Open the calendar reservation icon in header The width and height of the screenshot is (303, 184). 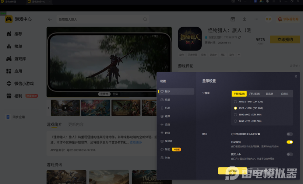point(233,19)
